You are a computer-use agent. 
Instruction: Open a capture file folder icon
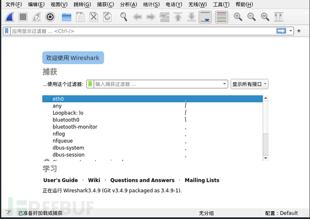point(66,17)
